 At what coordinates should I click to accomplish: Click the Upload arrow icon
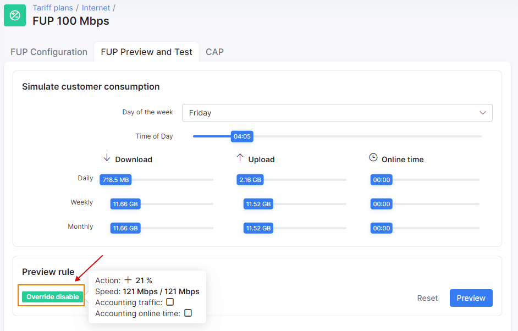click(240, 158)
